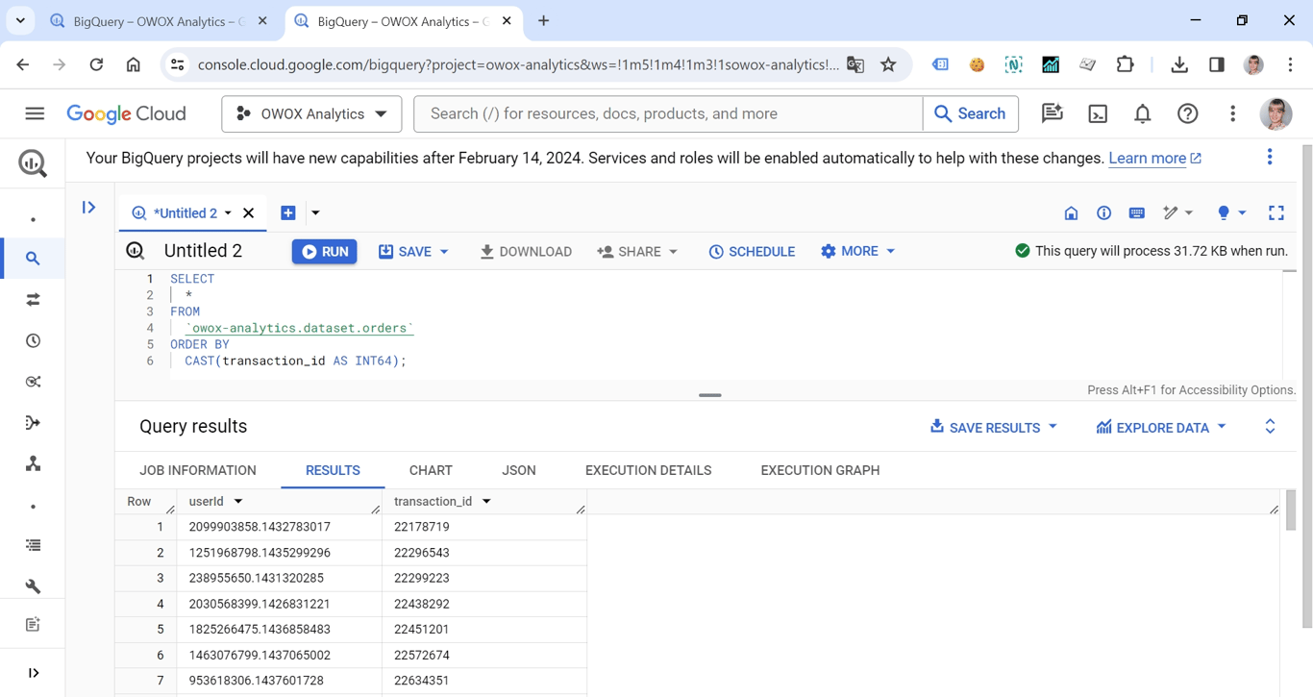Image resolution: width=1313 pixels, height=697 pixels.
Task: Open the OWOX Analytics project selector
Action: [x=312, y=113]
